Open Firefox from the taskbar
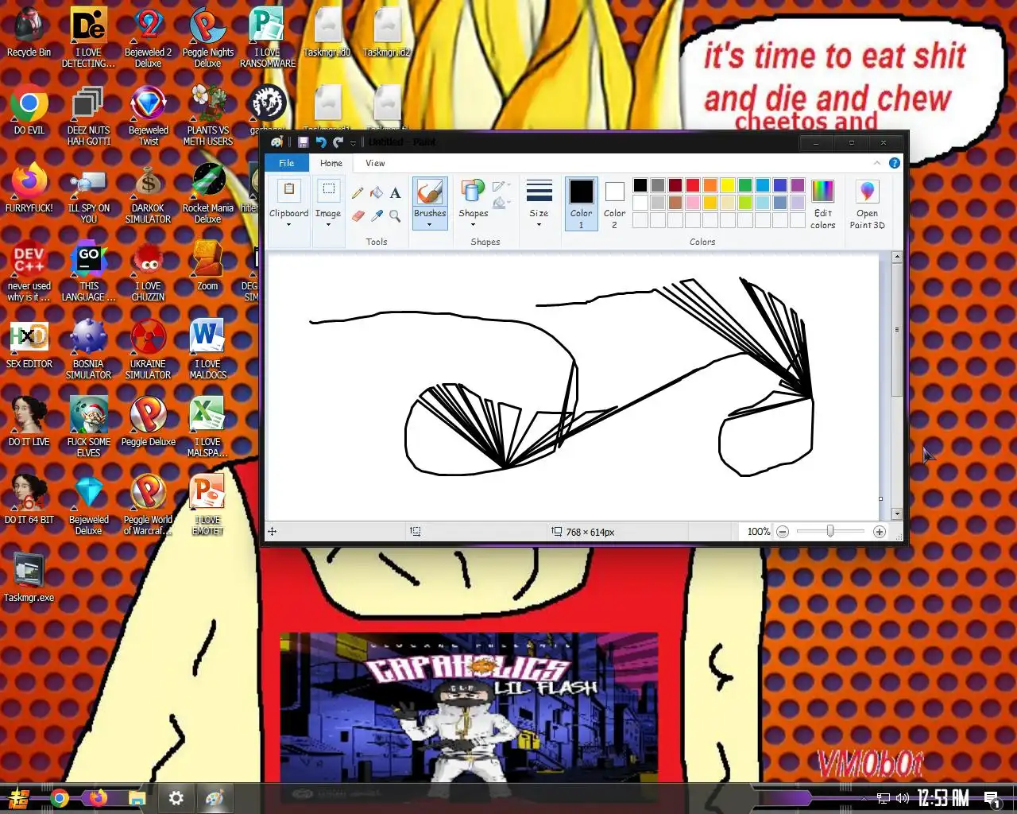 click(99, 798)
